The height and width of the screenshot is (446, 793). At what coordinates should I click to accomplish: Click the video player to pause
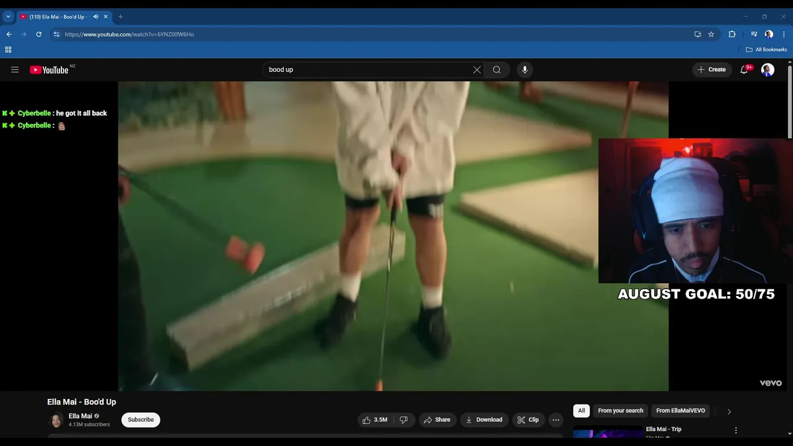pos(393,236)
